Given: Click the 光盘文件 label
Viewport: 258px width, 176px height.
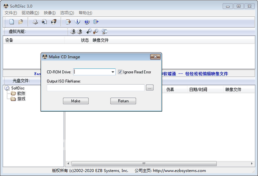Looking at the screenshot, I should point(21,81).
